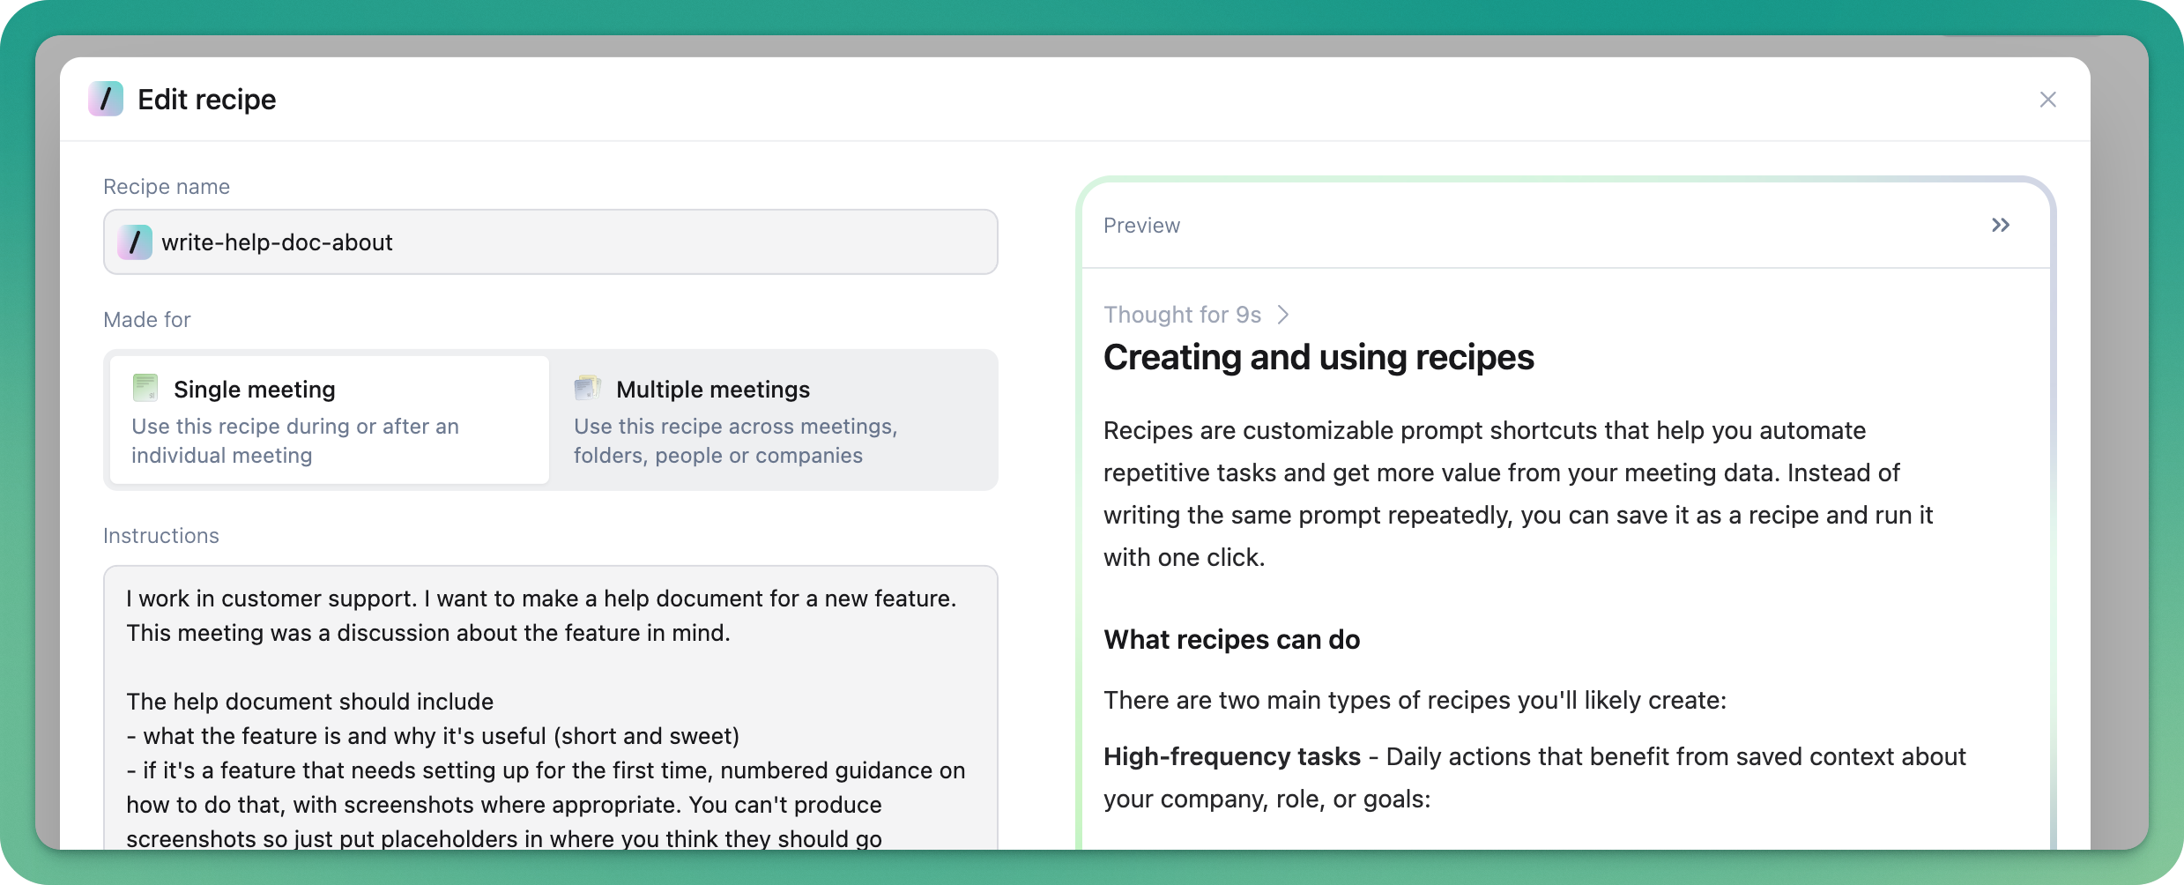Image resolution: width=2184 pixels, height=885 pixels.
Task: Select the Single meeting option
Action: [330, 420]
